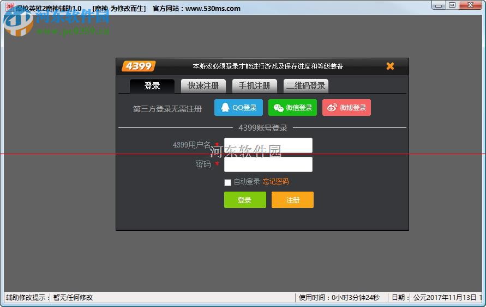This screenshot has width=486, height=307.
Task: Switch to the 二维码登录 tab
Action: 306,85
